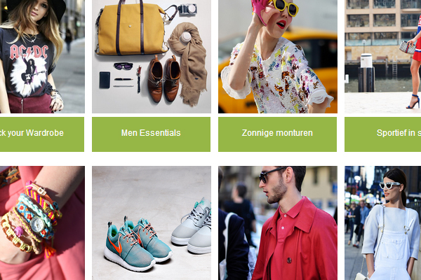The image size is (421, 280).
Task: Click the vintage camera beside the bag
Action: click(x=187, y=10)
